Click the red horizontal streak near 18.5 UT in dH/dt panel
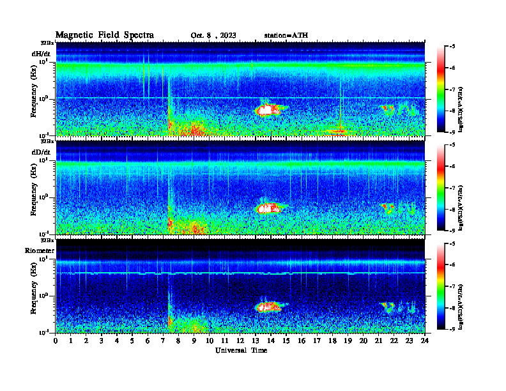The height and width of the screenshot is (391, 506). 336,132
